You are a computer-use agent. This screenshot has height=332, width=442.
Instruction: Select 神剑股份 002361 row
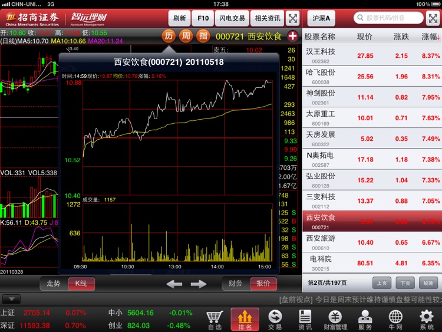pyautogui.click(x=372, y=97)
